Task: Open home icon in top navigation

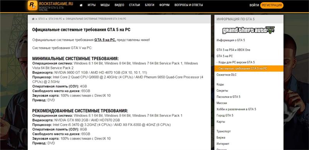Action: [x=81, y=5]
